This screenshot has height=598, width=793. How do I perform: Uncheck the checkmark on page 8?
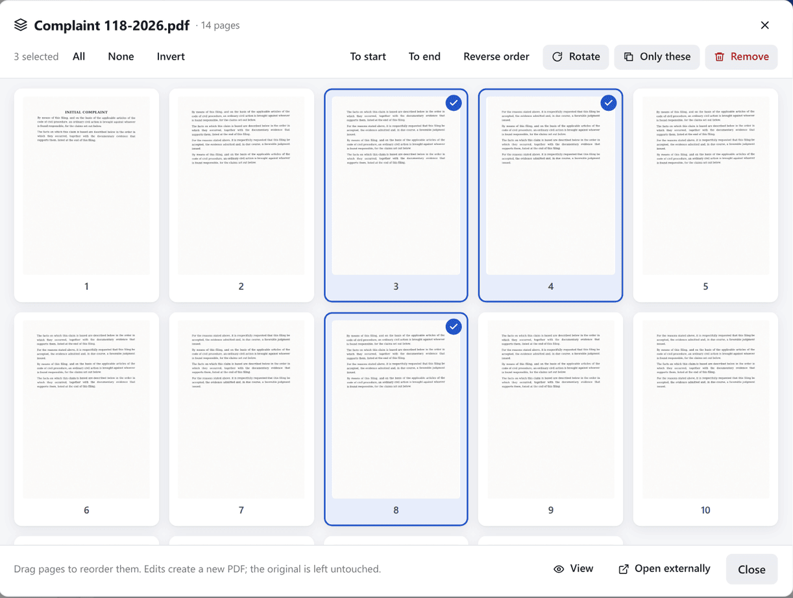454,327
